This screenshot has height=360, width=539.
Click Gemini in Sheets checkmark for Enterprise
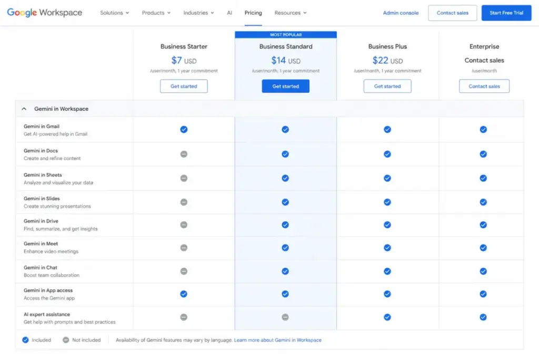(483, 178)
